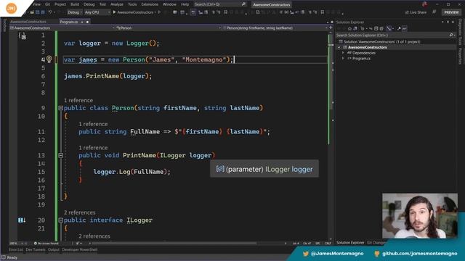The height and width of the screenshot is (261, 465).
Task: Open the Person constructor member dropdown
Action: tap(275, 28)
